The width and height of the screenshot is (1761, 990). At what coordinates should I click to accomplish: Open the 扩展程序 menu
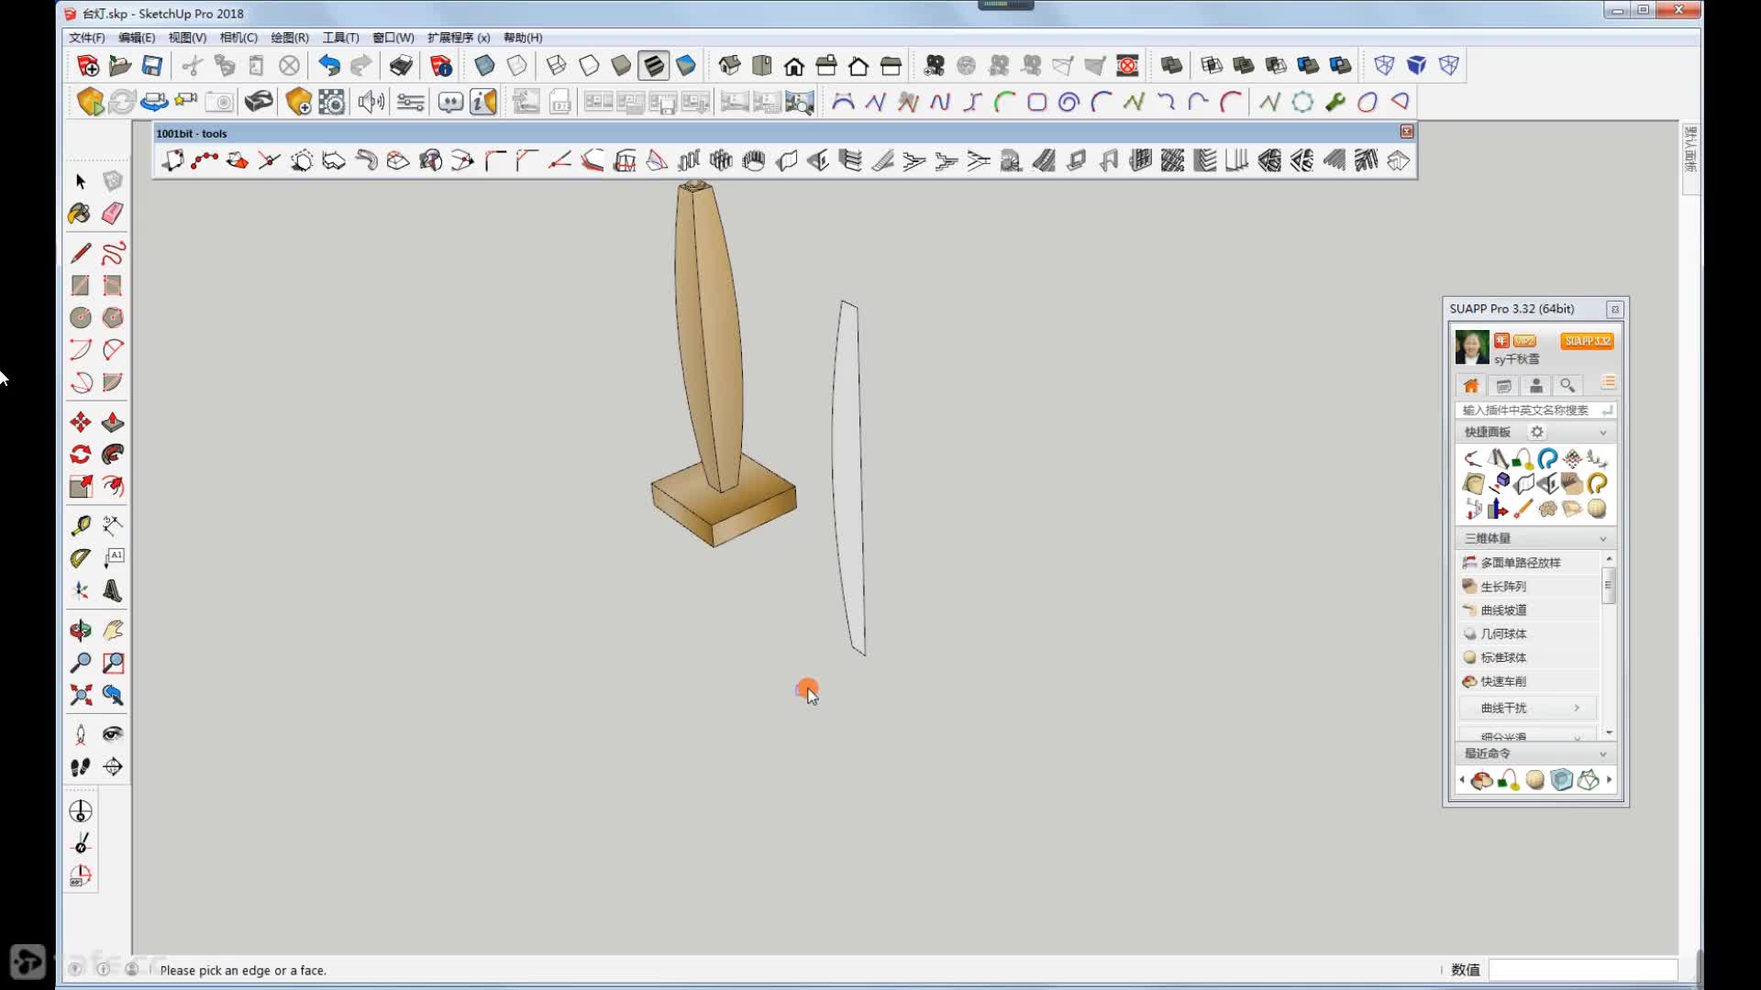click(459, 38)
